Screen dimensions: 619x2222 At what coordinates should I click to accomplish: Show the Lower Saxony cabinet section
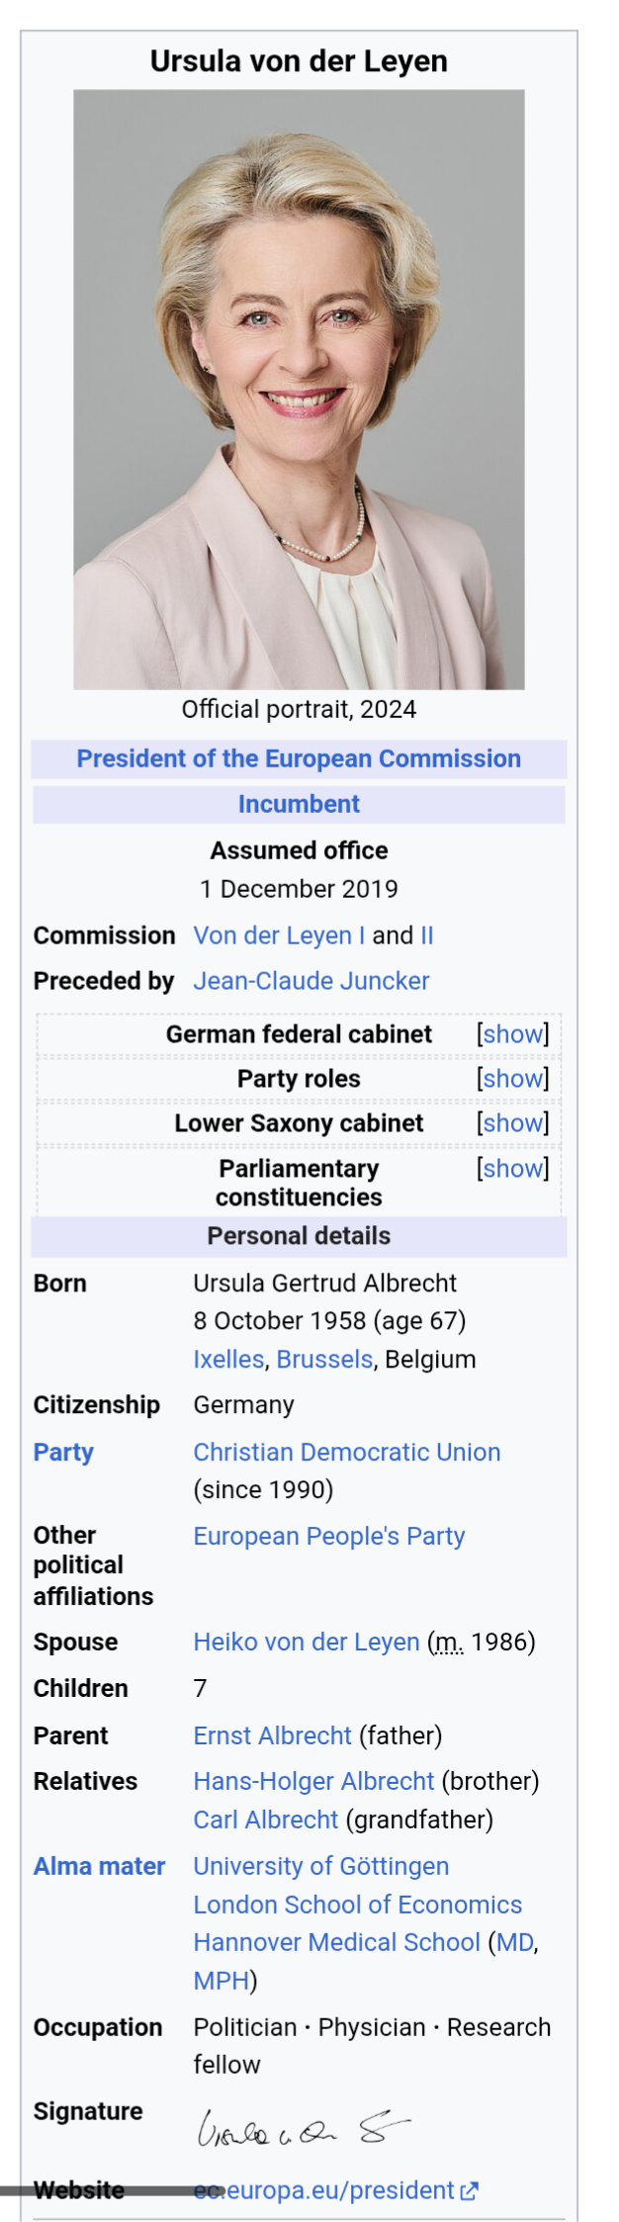(512, 1123)
